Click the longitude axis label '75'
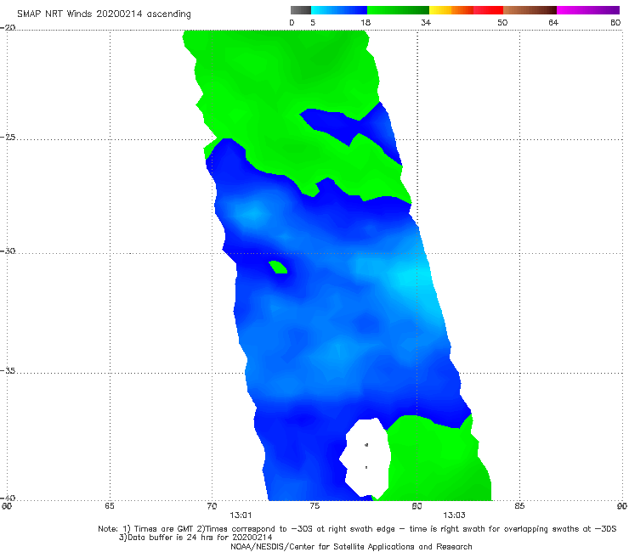Screen dimensions: 629x552 (314, 506)
